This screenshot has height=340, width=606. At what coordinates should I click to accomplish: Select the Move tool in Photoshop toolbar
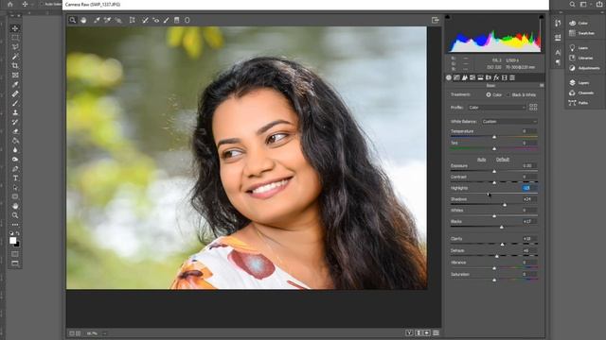point(15,28)
